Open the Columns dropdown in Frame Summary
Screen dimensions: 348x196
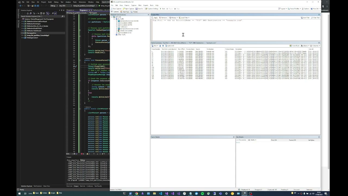point(315,46)
